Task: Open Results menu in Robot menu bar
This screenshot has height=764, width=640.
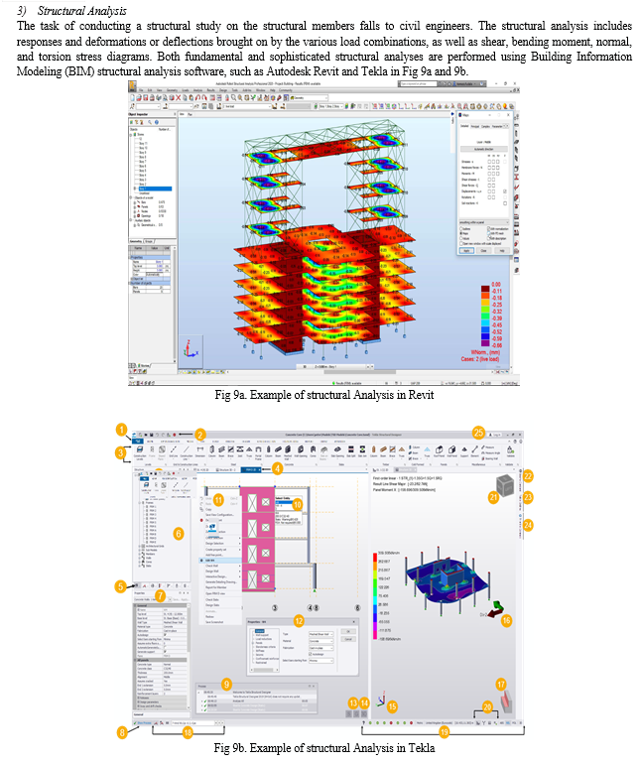Action: coord(211,90)
